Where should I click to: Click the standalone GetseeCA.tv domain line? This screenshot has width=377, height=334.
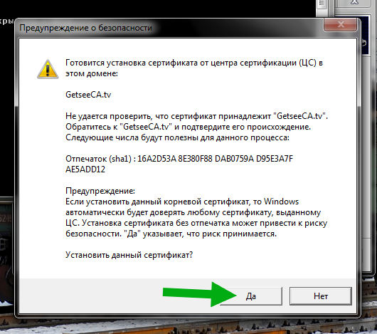tap(88, 95)
